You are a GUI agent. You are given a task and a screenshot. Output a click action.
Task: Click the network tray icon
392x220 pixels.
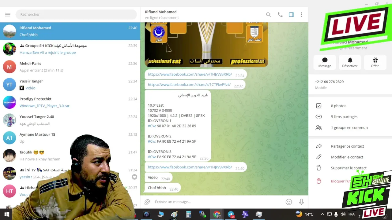[x=329, y=215]
